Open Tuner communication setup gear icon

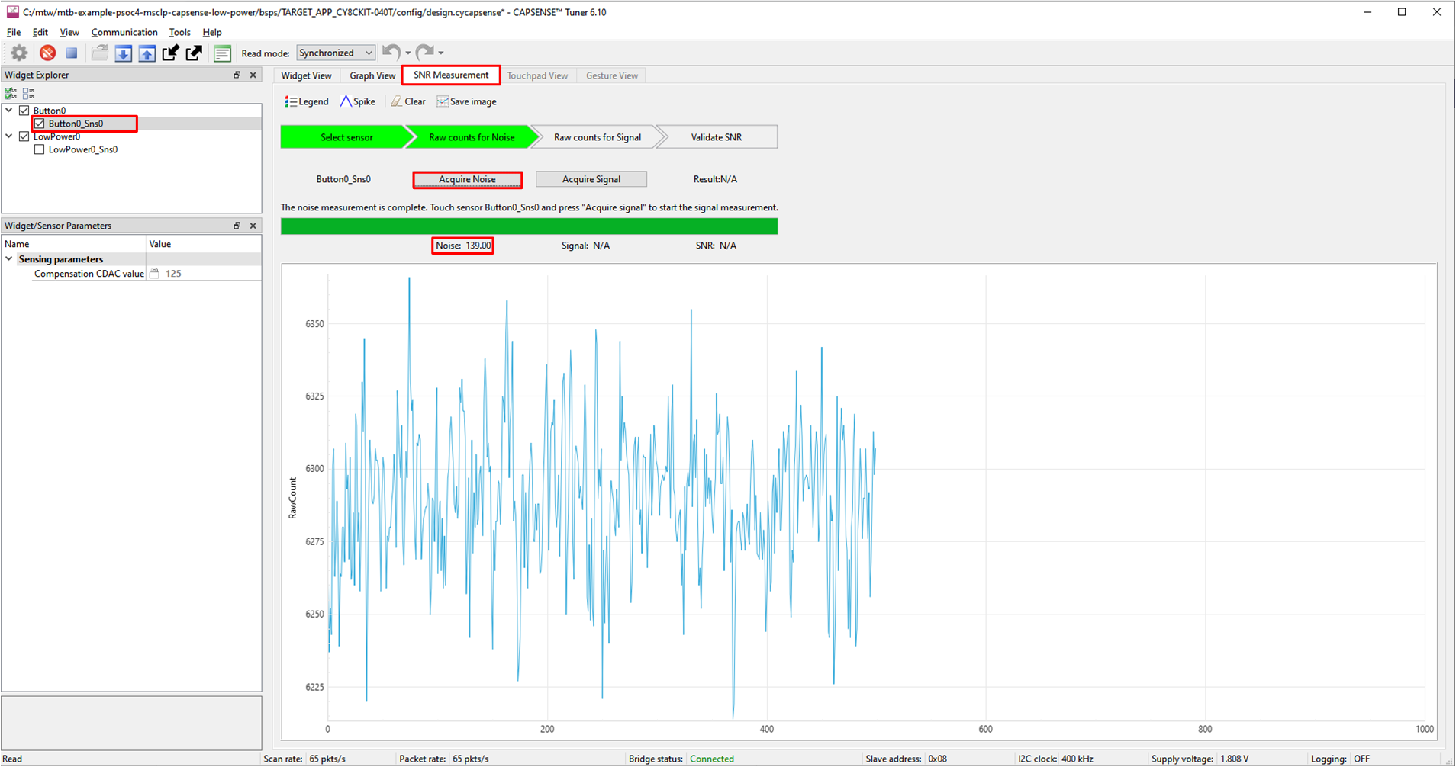pos(19,53)
